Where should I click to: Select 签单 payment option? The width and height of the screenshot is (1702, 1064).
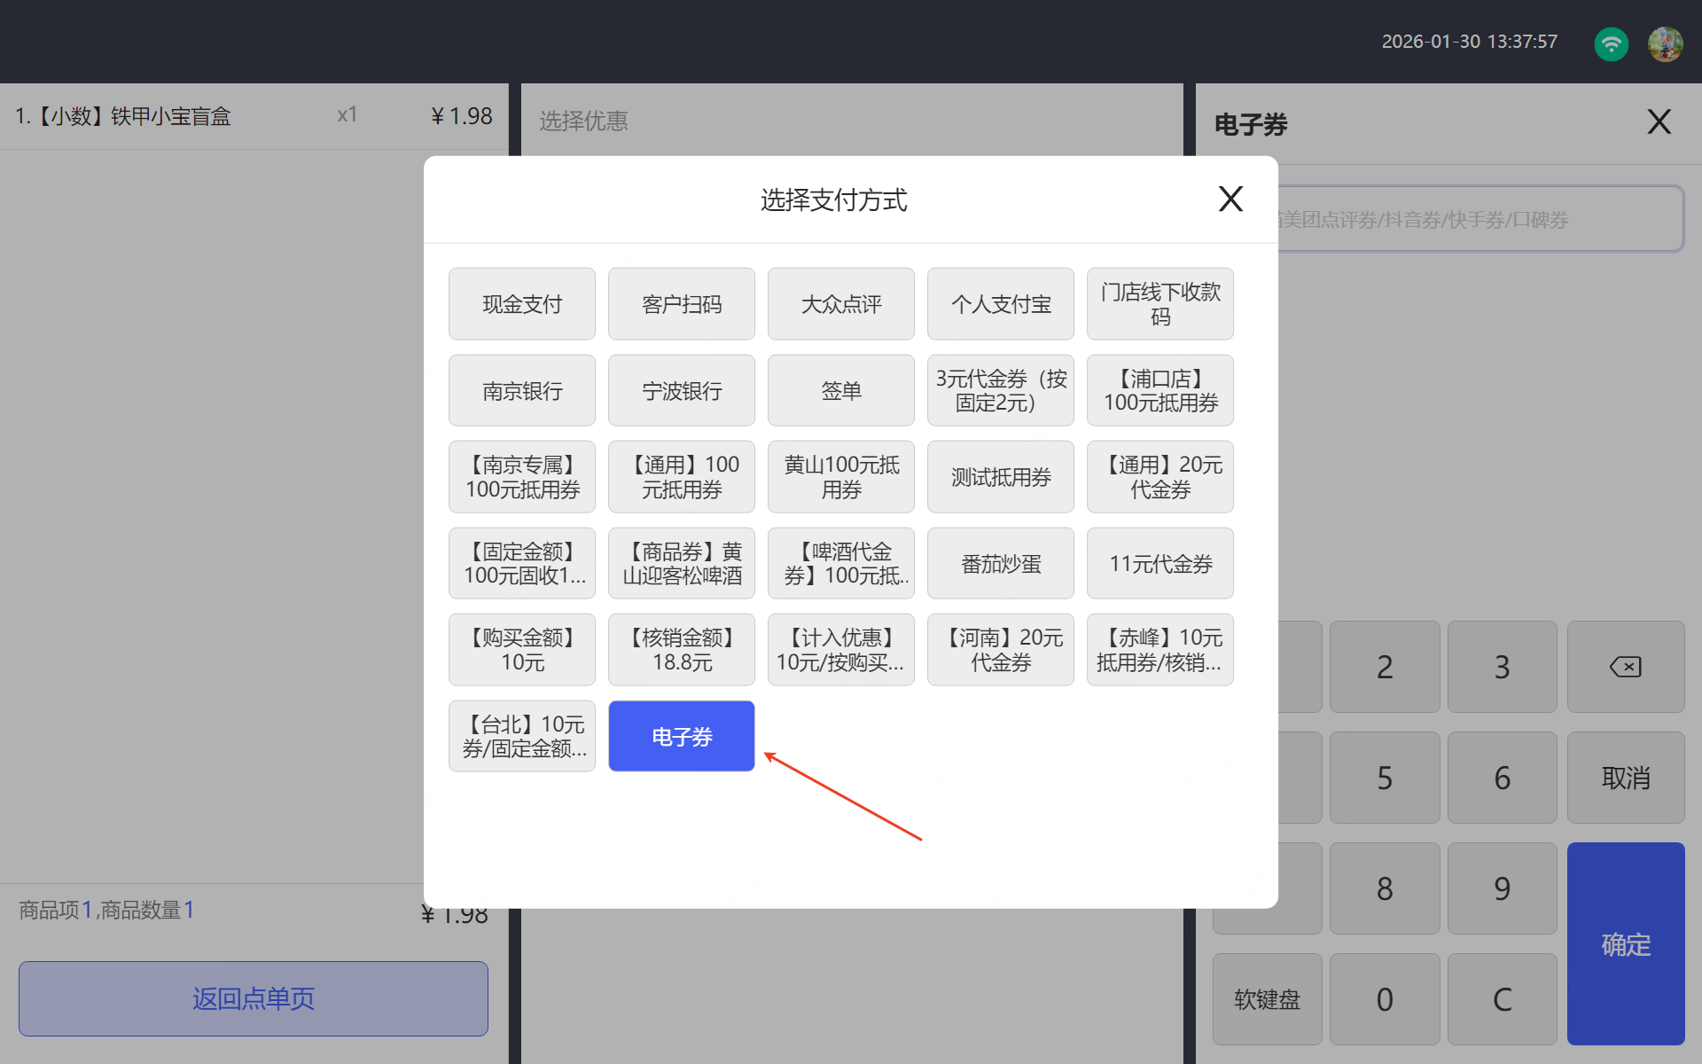[841, 391]
